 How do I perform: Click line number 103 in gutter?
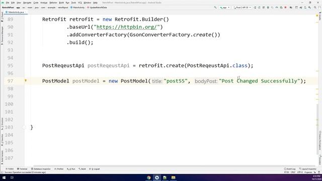9,127
